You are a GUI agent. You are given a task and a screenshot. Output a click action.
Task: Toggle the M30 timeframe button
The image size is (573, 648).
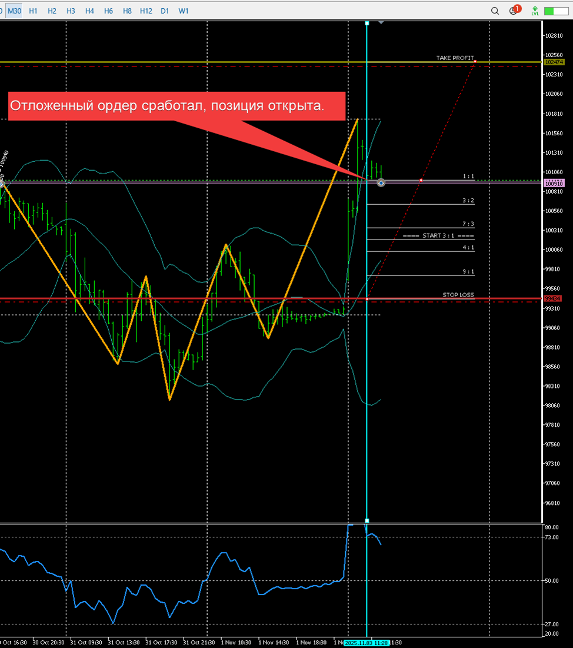(14, 11)
